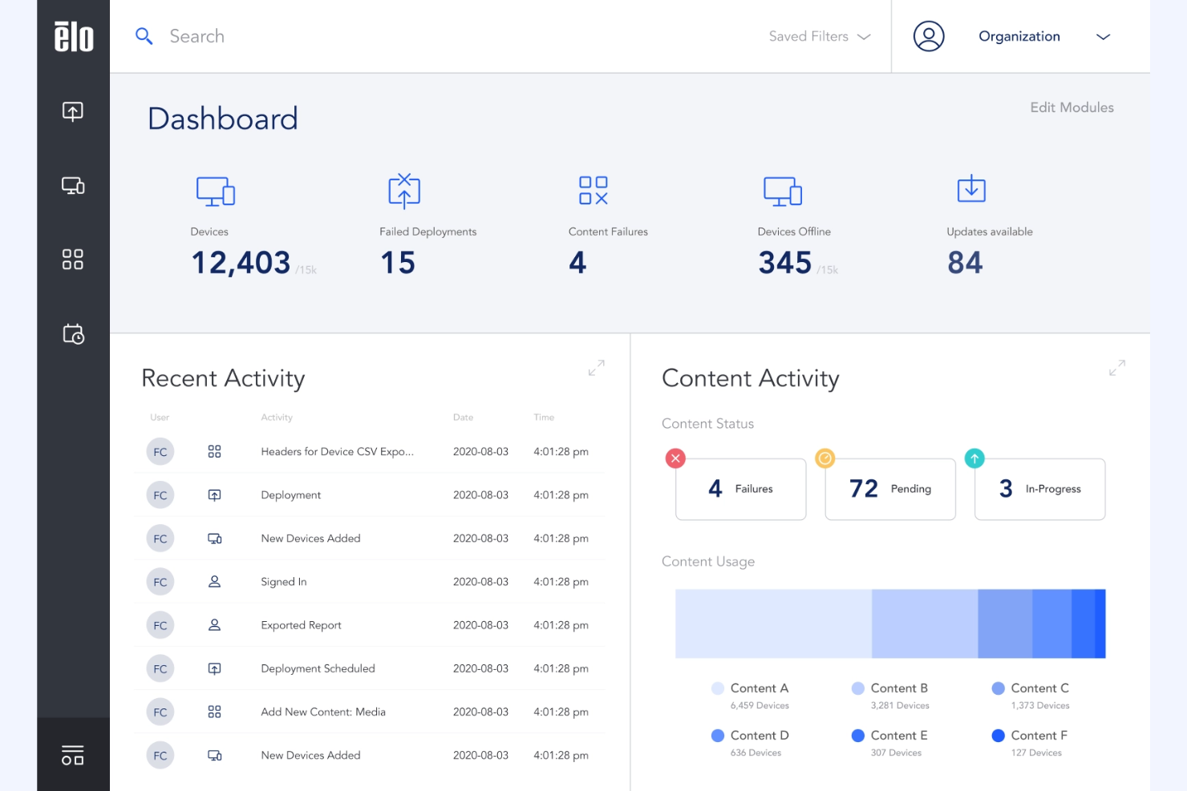1187x791 pixels.
Task: Click the Edit Modules link
Action: [x=1072, y=107]
